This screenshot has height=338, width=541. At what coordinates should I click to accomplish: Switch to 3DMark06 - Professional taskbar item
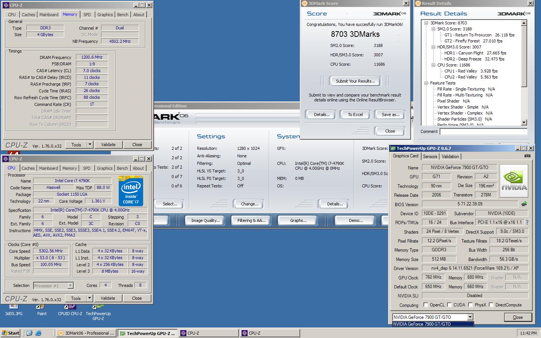(x=86, y=333)
